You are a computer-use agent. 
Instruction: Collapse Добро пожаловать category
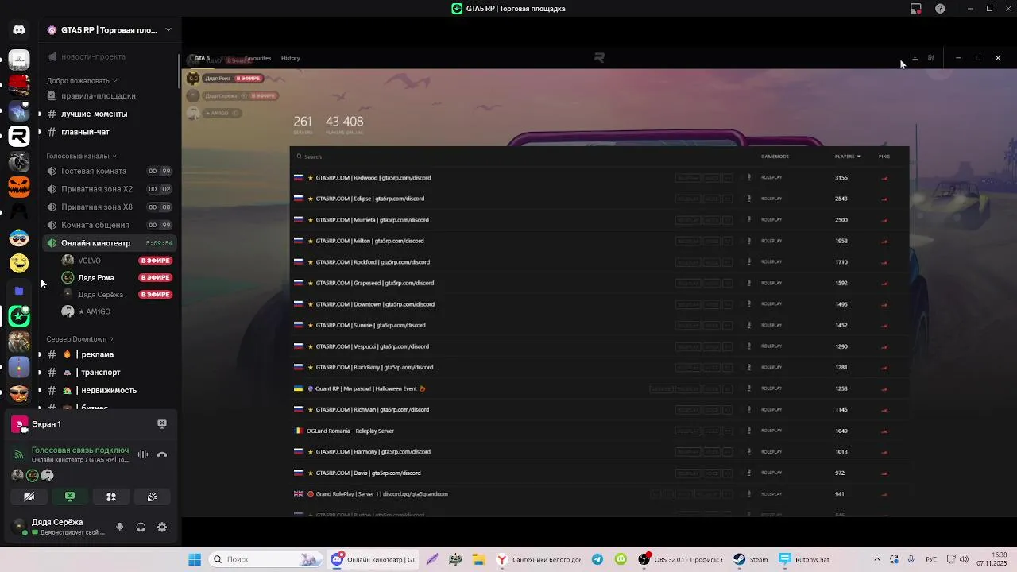coord(81,80)
